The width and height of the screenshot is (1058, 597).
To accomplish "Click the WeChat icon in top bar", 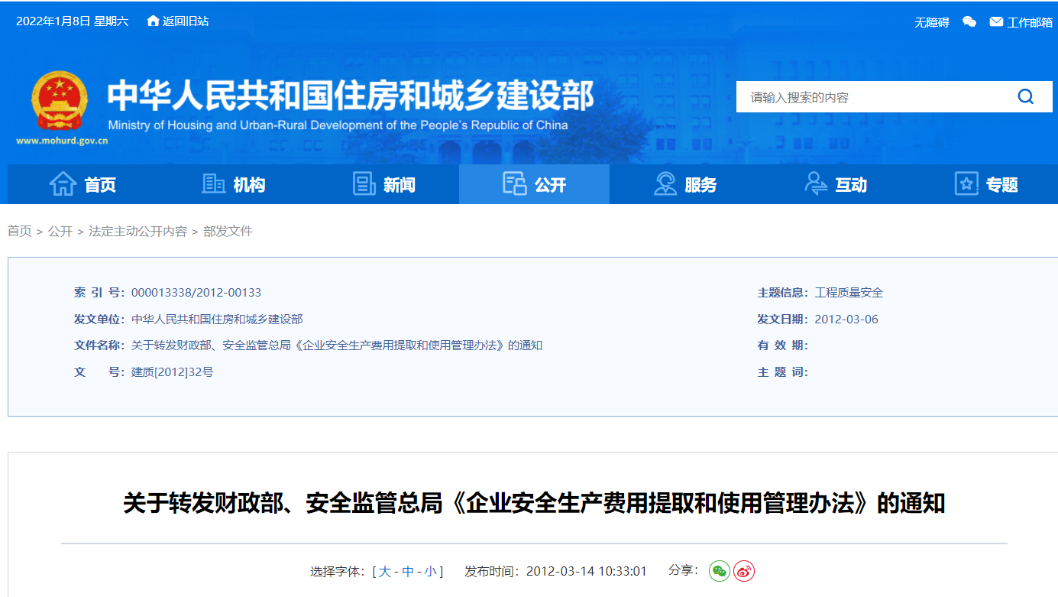I will 969,21.
